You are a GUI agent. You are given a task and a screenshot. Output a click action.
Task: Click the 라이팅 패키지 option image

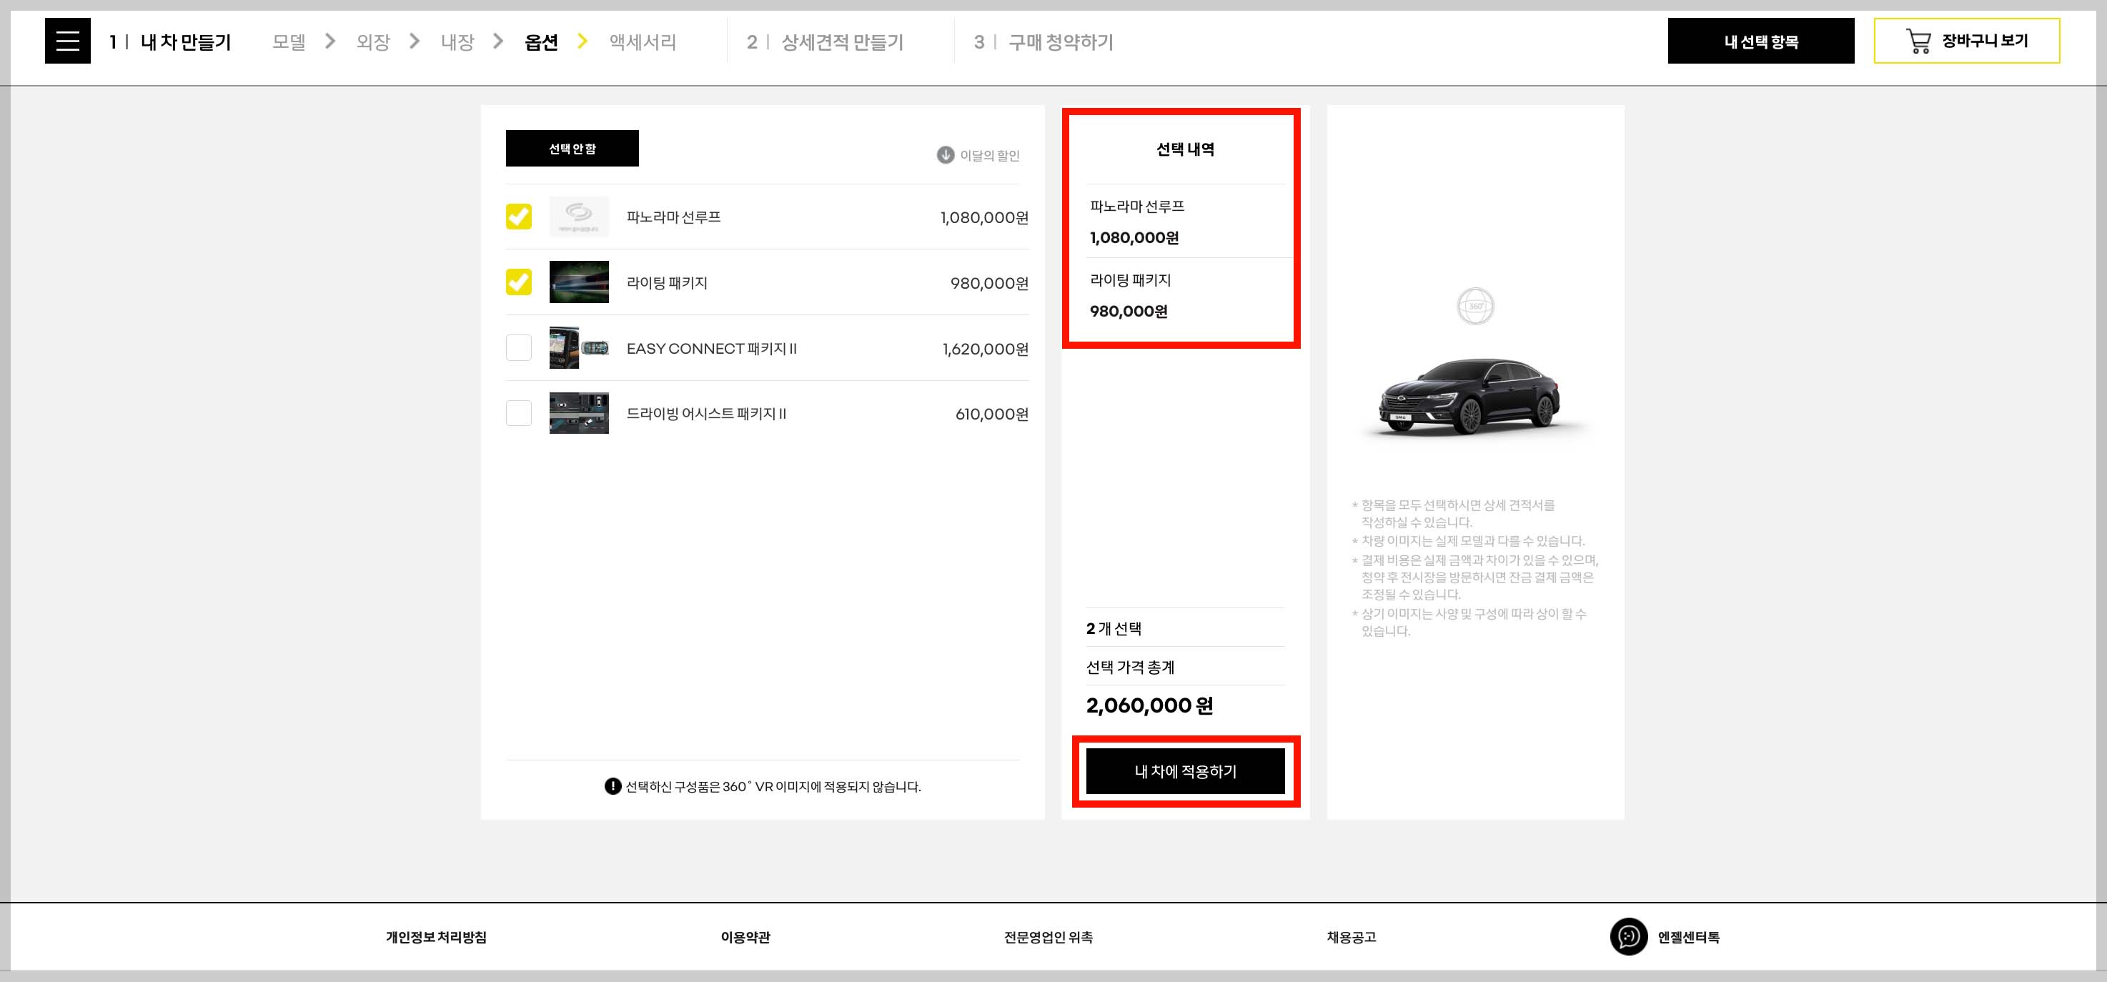[578, 282]
